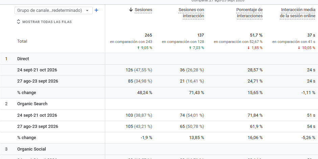The width and height of the screenshot is (318, 159).
Task: Open the channel group dimension dropdown
Action: [x=53, y=10]
